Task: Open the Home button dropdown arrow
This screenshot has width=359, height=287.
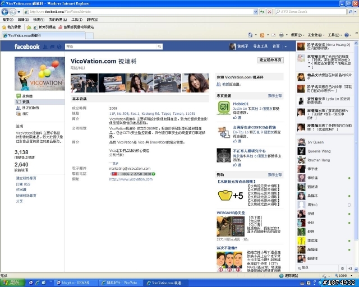Action: click(x=256, y=35)
